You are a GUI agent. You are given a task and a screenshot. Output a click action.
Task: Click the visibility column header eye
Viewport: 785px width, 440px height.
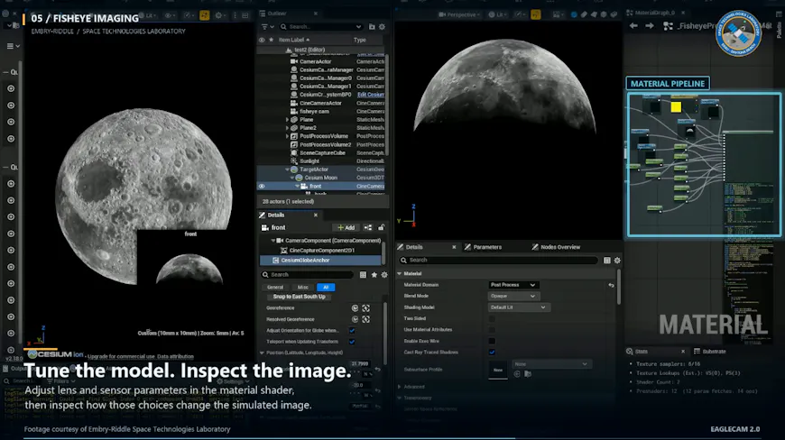click(x=262, y=40)
